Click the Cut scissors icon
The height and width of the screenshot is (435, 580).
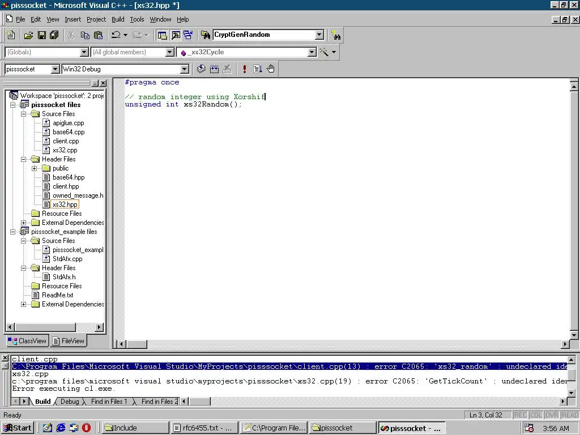click(71, 35)
